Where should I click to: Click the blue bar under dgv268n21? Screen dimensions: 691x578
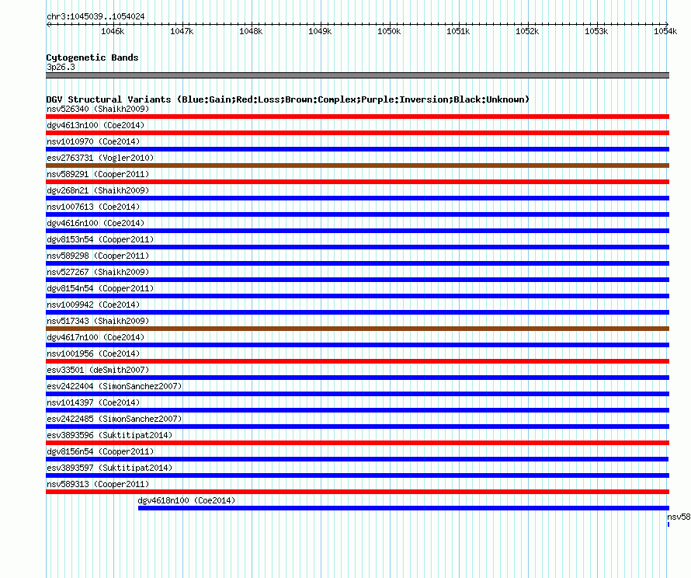click(x=357, y=198)
